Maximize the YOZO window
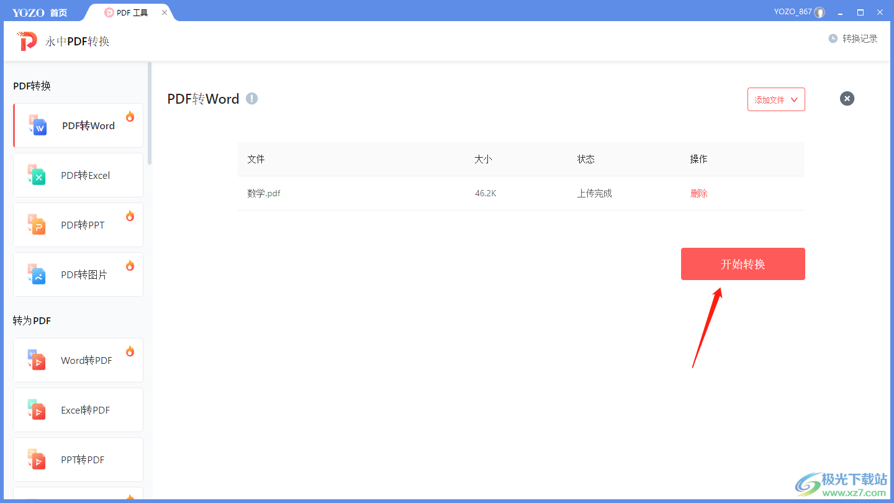The height and width of the screenshot is (503, 894). [x=860, y=12]
